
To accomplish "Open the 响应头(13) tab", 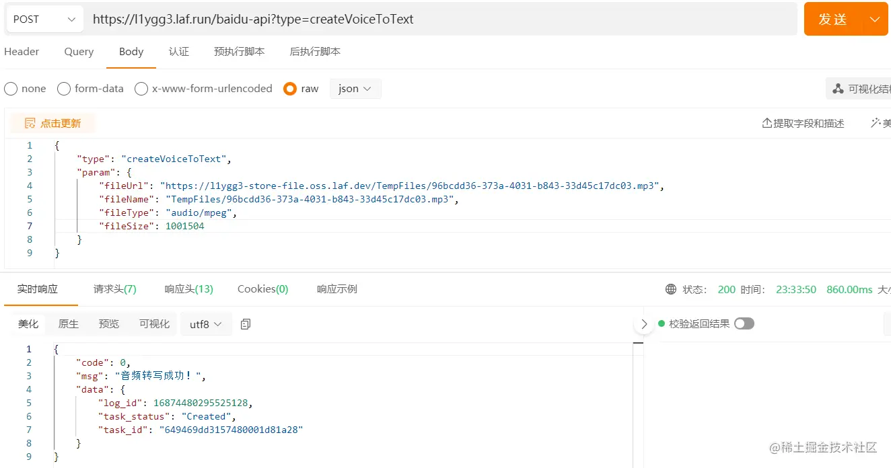I will [188, 289].
